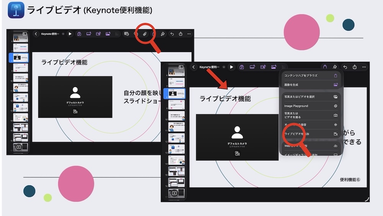Select slide 15 thumbnail in left navigator
This screenshot has width=383, height=216.
tap(21, 127)
